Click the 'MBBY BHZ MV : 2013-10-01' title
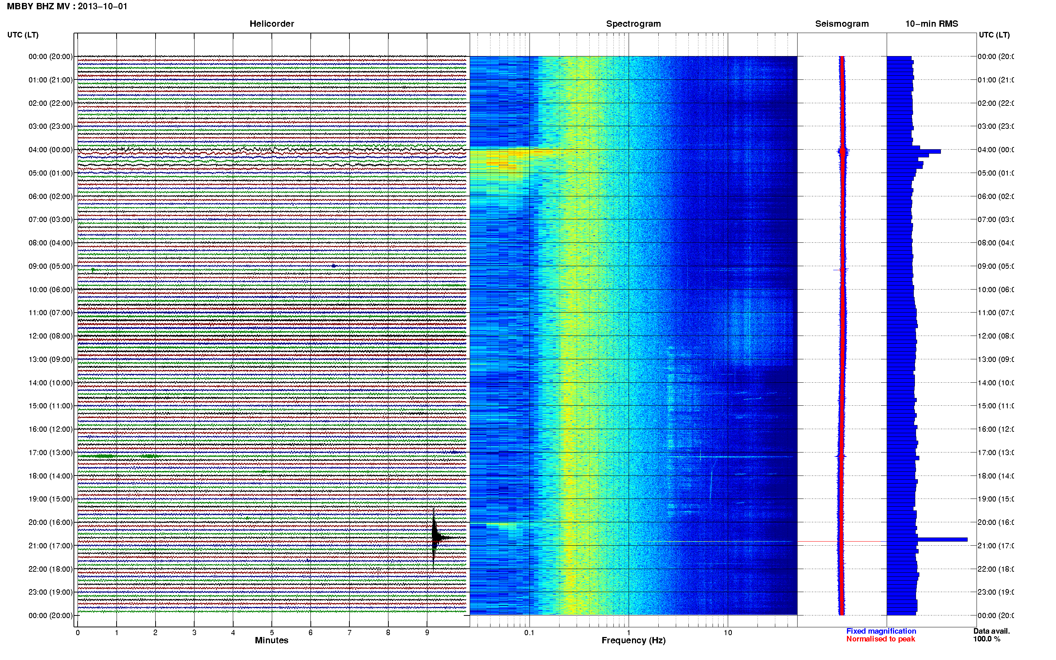Screen dimensions: 1056x660 tap(67, 7)
